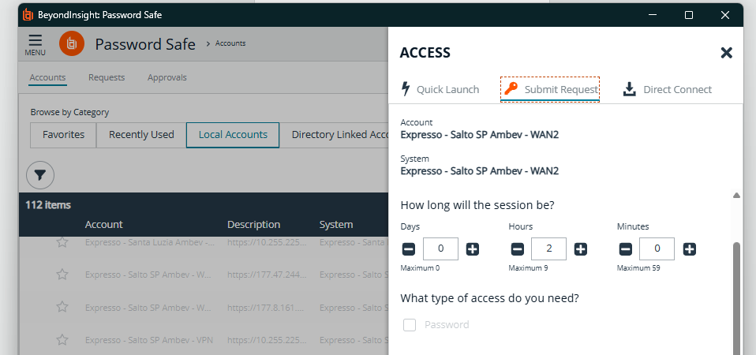Select the Expresso - Santa Luzia Ambev account
Viewport: 756px width, 355px height.
click(x=149, y=242)
